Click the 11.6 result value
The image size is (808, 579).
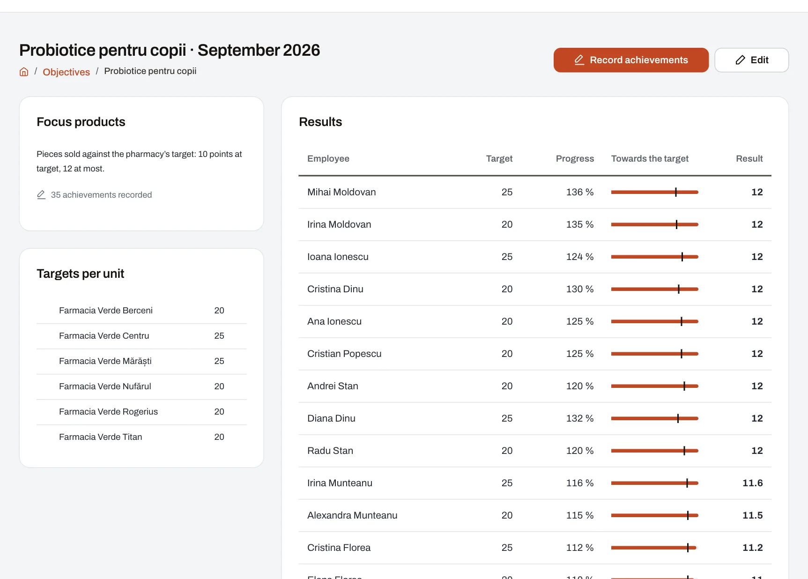pyautogui.click(x=752, y=483)
